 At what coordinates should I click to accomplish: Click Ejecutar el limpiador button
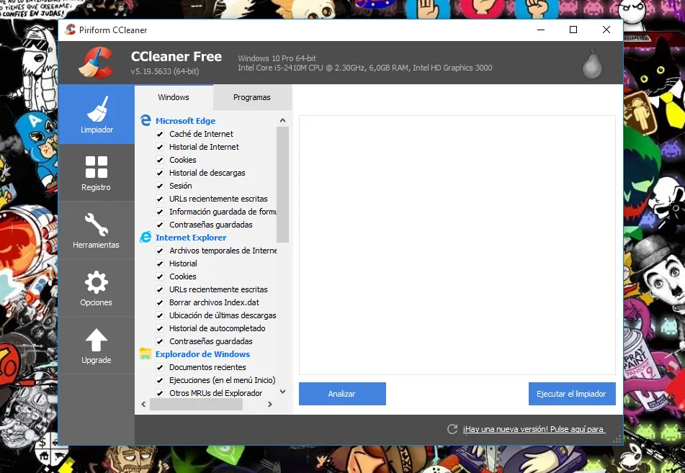pyautogui.click(x=572, y=394)
